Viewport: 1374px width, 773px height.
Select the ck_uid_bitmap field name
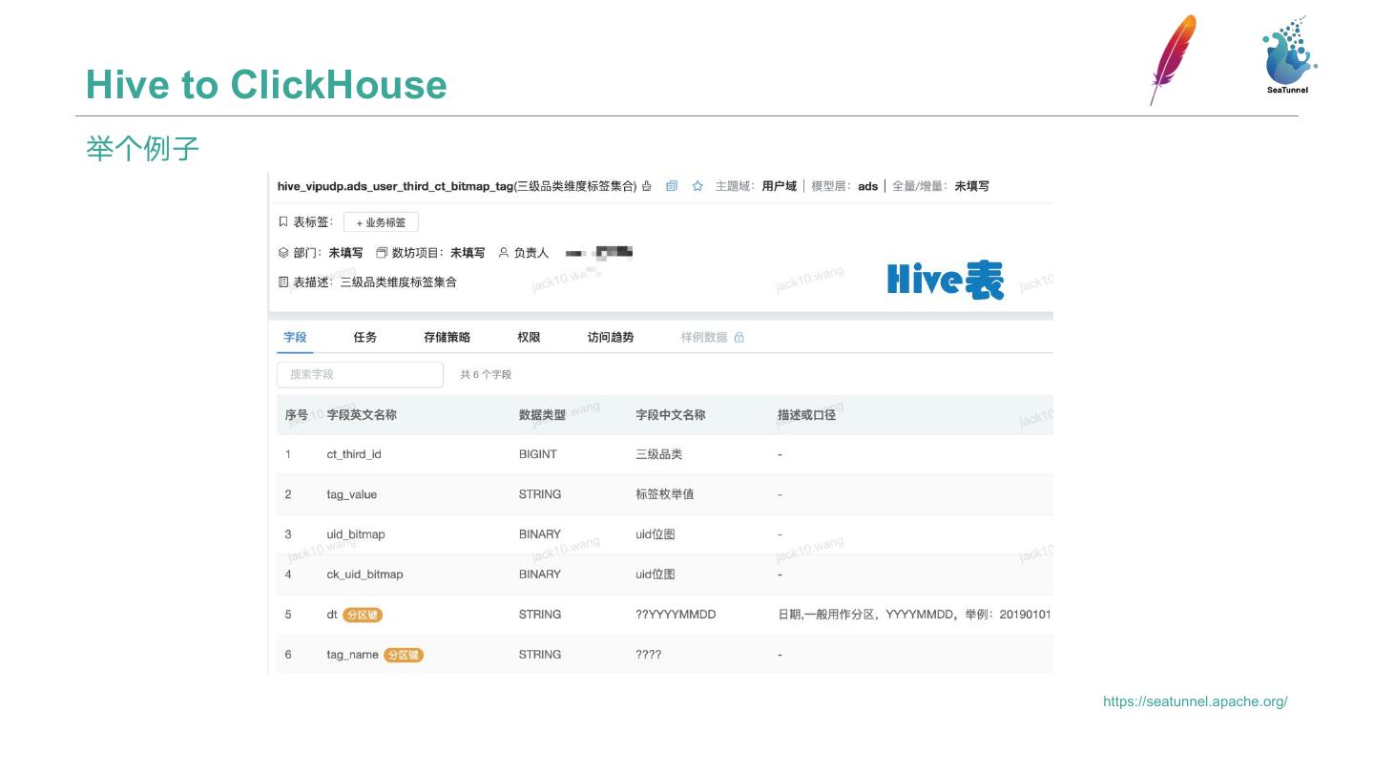[x=364, y=575]
